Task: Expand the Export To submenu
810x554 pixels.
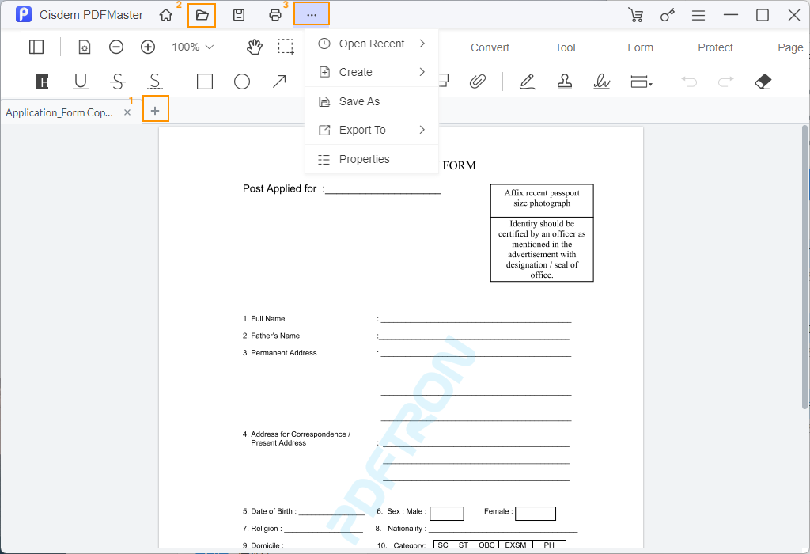Action: click(x=364, y=130)
